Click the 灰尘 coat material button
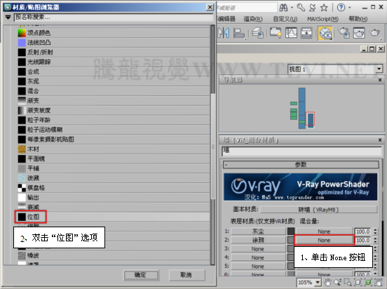Viewport: 387px width, 289px height. tap(258, 231)
